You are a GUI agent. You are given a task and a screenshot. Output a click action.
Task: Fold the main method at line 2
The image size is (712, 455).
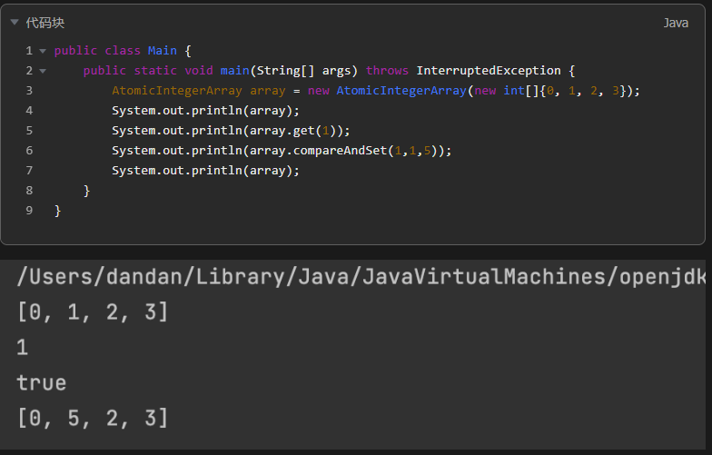click(43, 71)
